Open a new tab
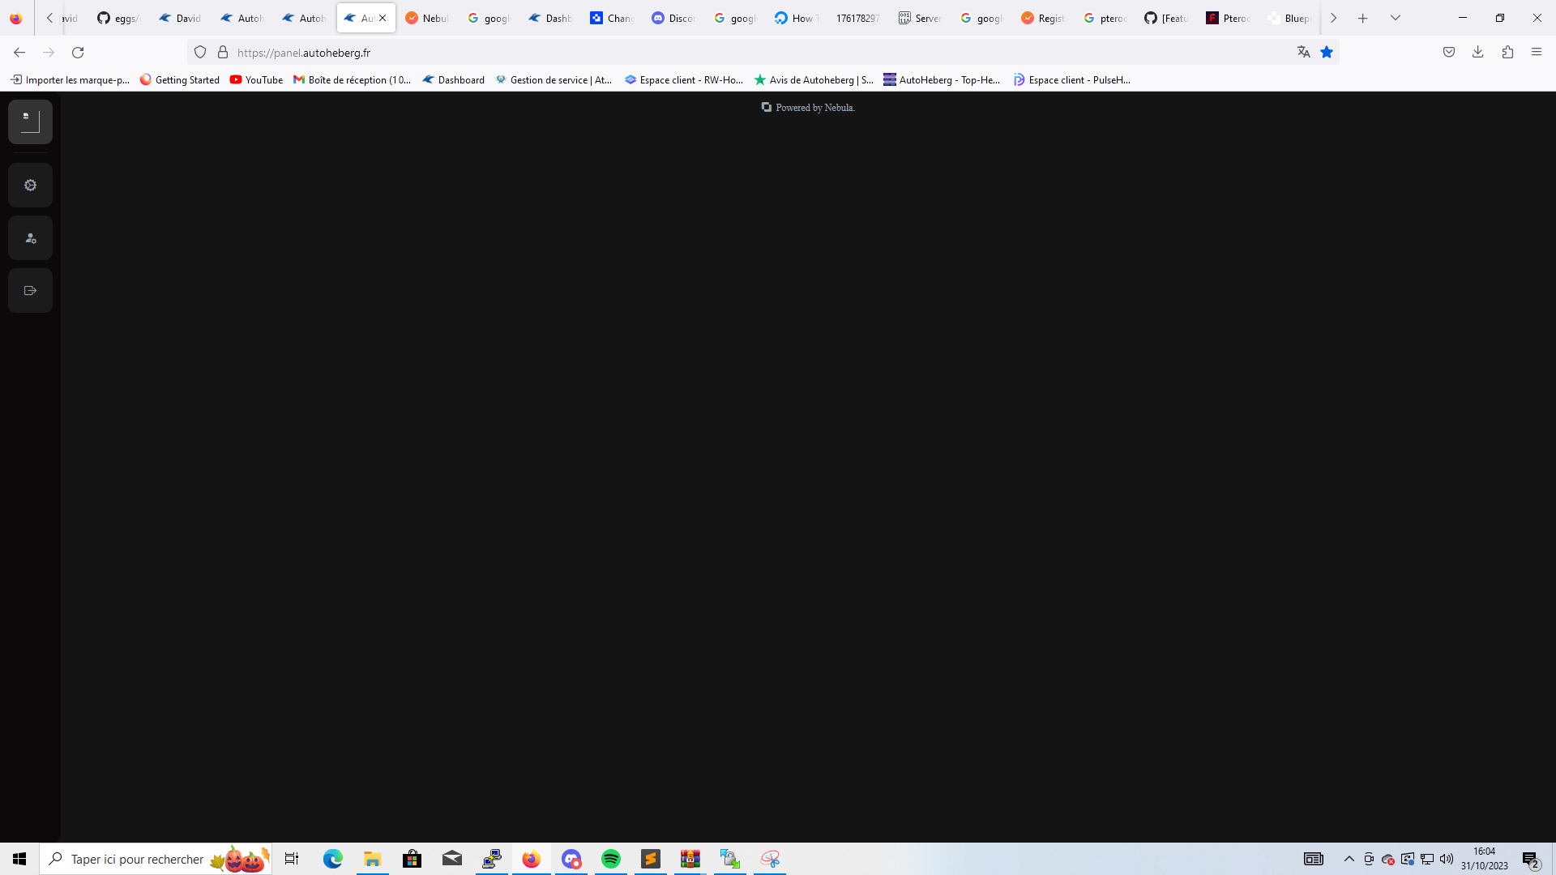Viewport: 1556px width, 875px height. pos(1363,18)
